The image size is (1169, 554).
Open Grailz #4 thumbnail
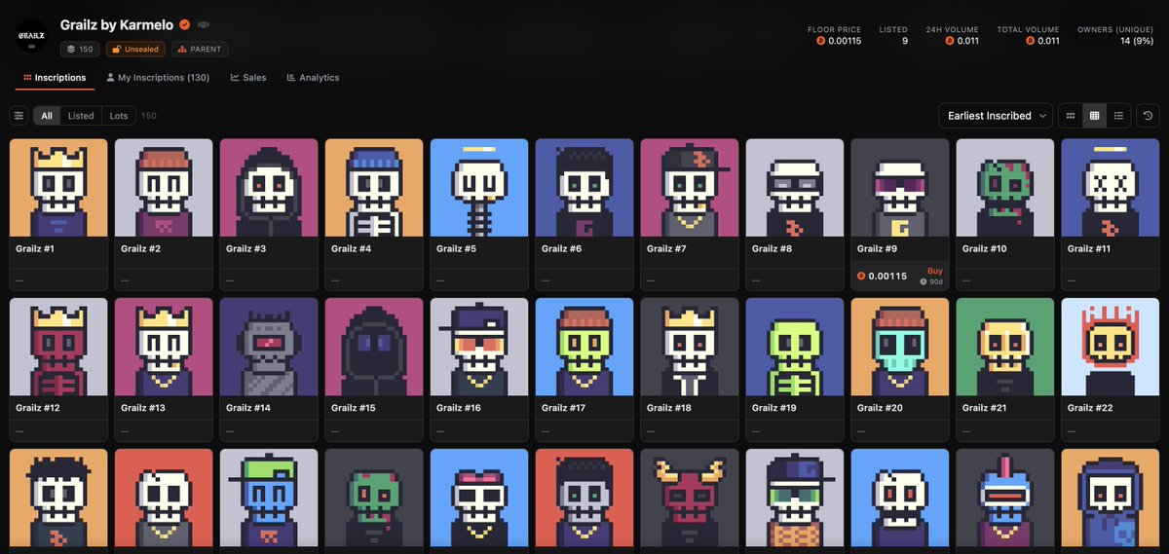[x=374, y=188]
